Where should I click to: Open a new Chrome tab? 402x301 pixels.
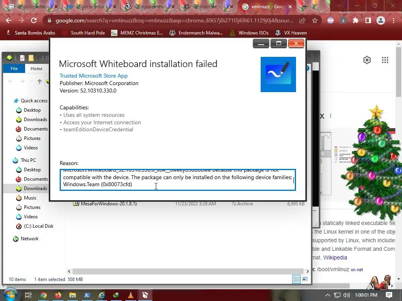(x=305, y=7)
